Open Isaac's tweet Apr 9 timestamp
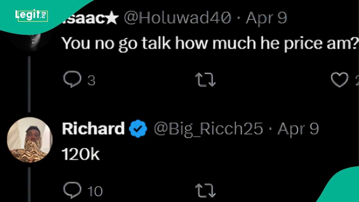359x202 pixels. point(267,19)
